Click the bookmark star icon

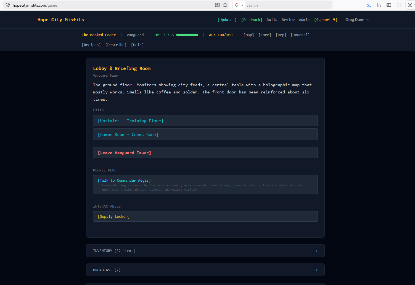click(x=225, y=5)
